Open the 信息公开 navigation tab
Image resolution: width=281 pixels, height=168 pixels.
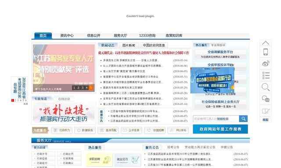[x=94, y=35]
